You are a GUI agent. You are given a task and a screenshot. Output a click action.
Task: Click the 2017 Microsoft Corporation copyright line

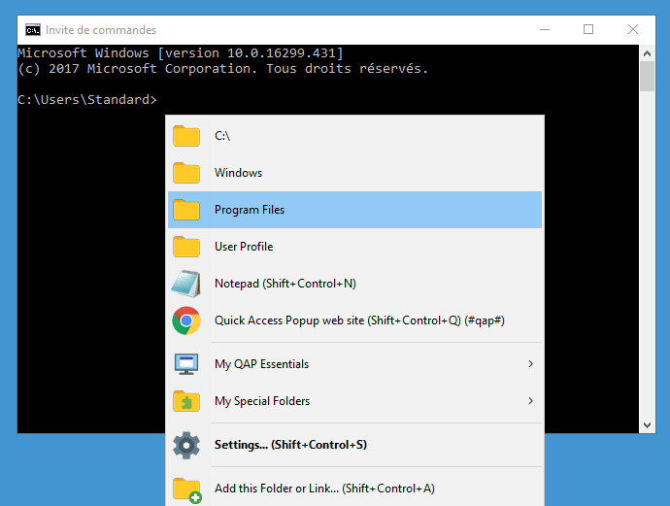pyautogui.click(x=222, y=69)
